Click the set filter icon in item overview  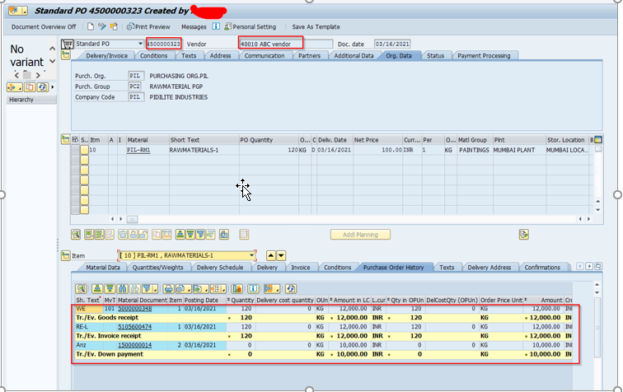pyautogui.click(x=200, y=235)
